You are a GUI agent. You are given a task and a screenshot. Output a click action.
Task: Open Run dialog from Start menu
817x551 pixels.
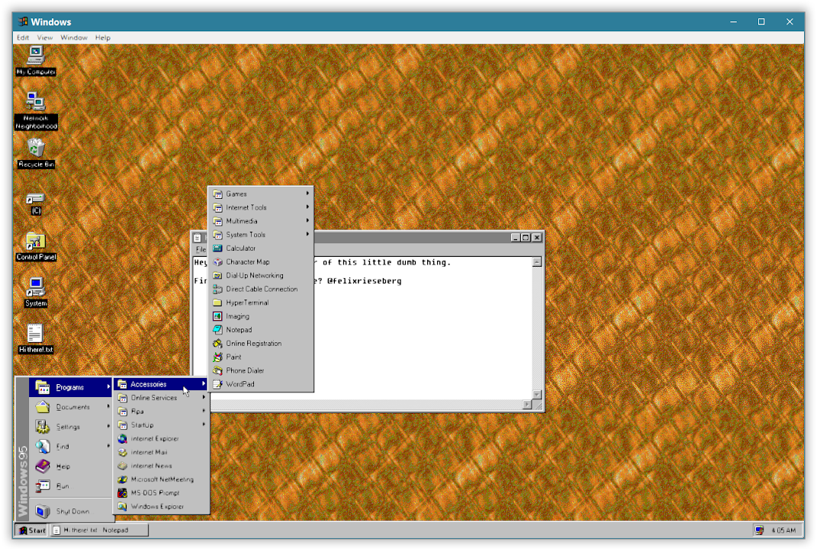(x=71, y=486)
